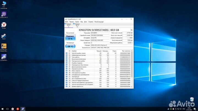Click the 29 °C temperature button
The image size is (198, 111).
click(70, 46)
